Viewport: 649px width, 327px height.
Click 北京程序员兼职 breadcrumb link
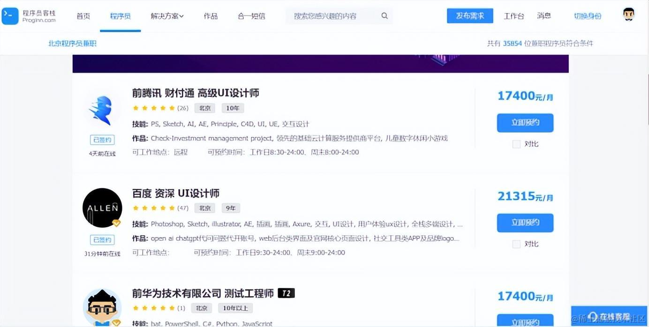point(73,44)
